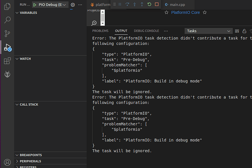
Task: Open the Explorer view in activity bar
Action: pyautogui.click(x=7, y=7)
